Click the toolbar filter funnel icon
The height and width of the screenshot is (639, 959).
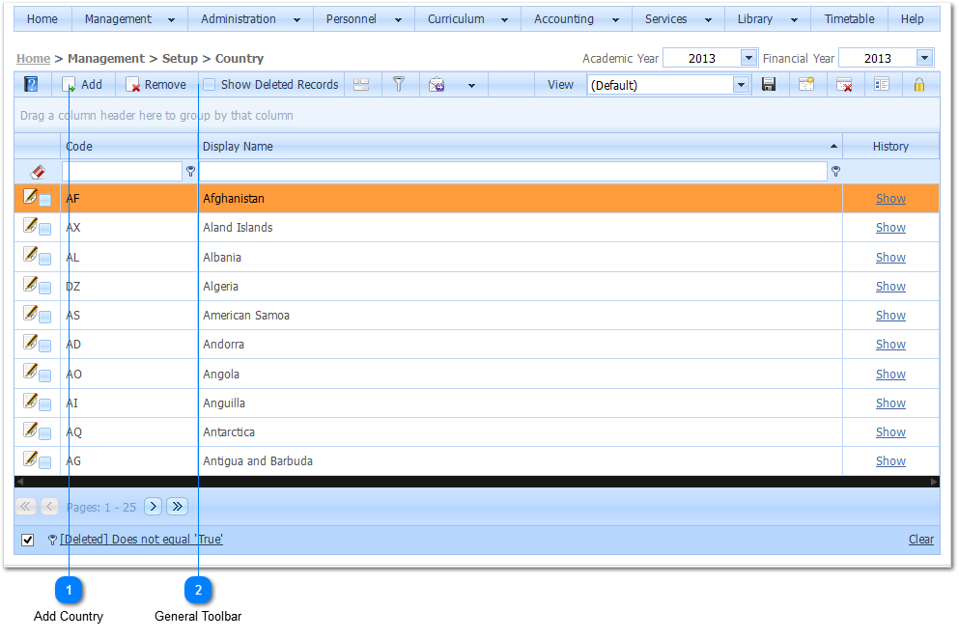[398, 85]
